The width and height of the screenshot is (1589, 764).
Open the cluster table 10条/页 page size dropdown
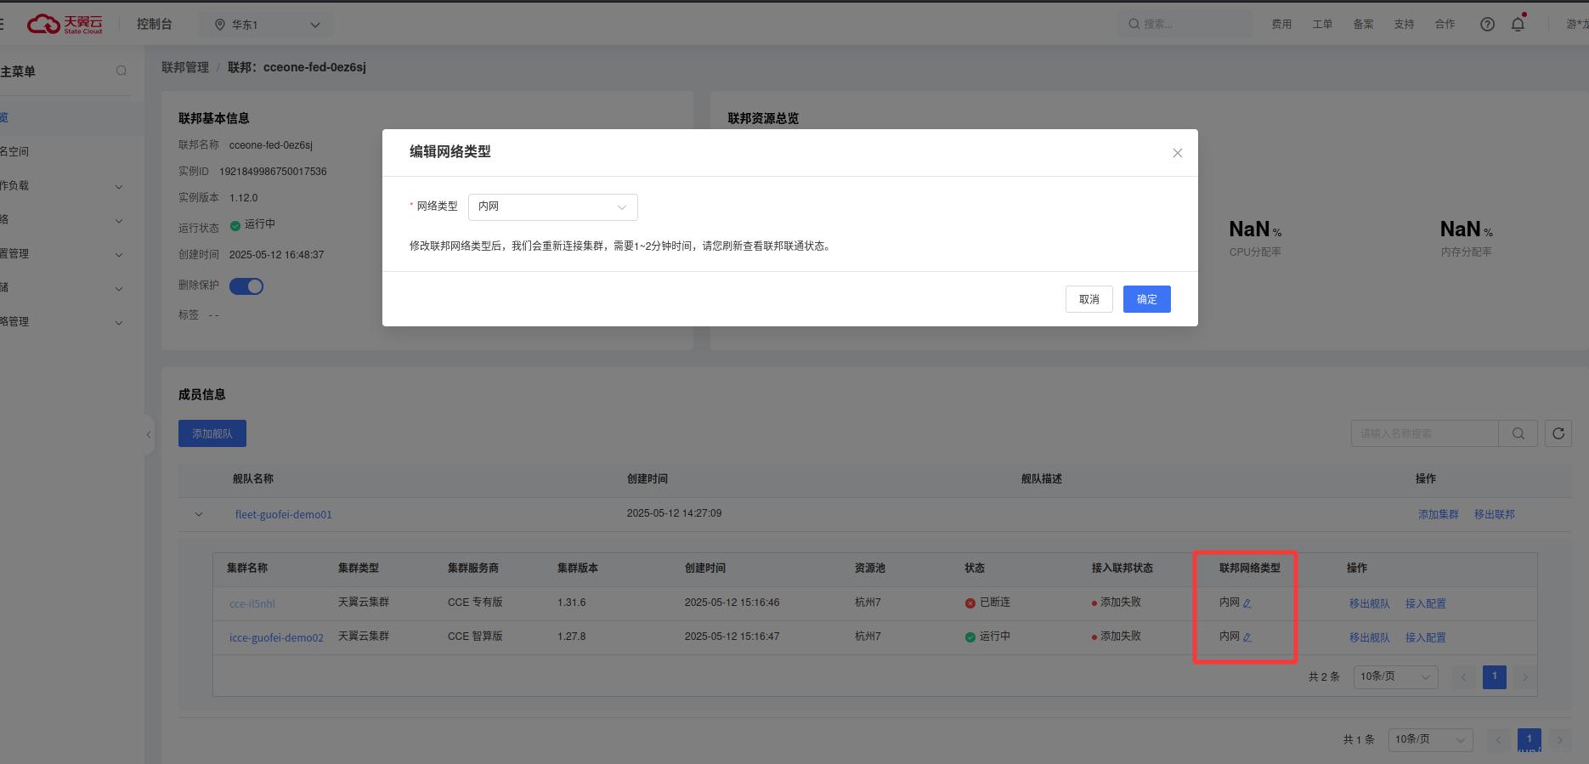(x=1394, y=677)
